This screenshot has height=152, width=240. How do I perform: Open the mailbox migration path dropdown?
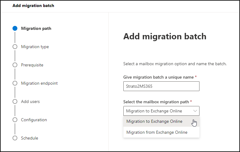pyautogui.click(x=161, y=111)
